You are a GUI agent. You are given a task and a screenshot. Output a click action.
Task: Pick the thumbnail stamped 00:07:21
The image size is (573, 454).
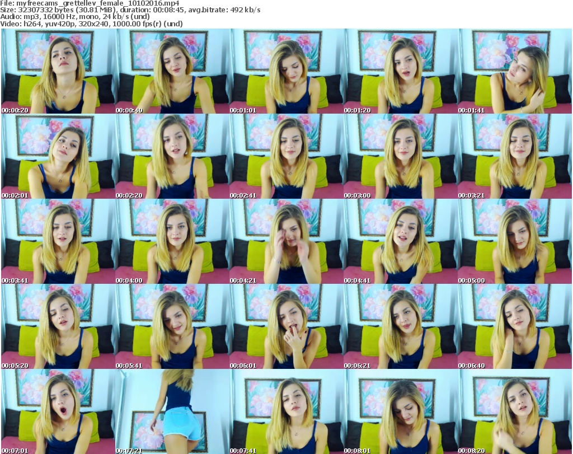172,411
